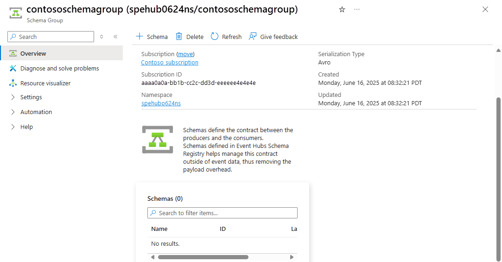Screen dimensions: 502x262
Task: Open the spehubo624ns namespace link
Action: click(161, 103)
